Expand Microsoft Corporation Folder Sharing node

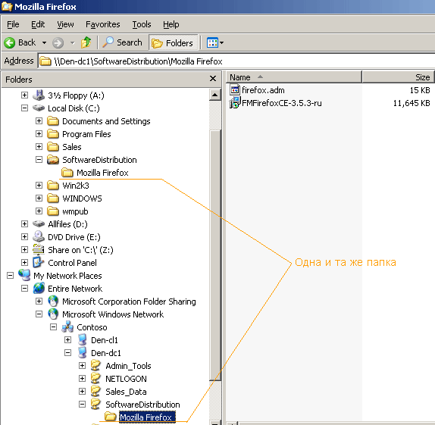click(39, 302)
